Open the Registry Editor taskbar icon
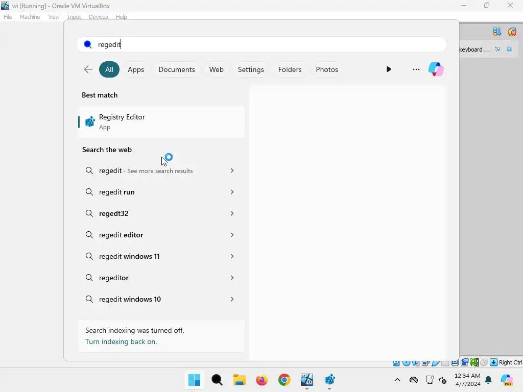This screenshot has width=523, height=392. (329, 380)
